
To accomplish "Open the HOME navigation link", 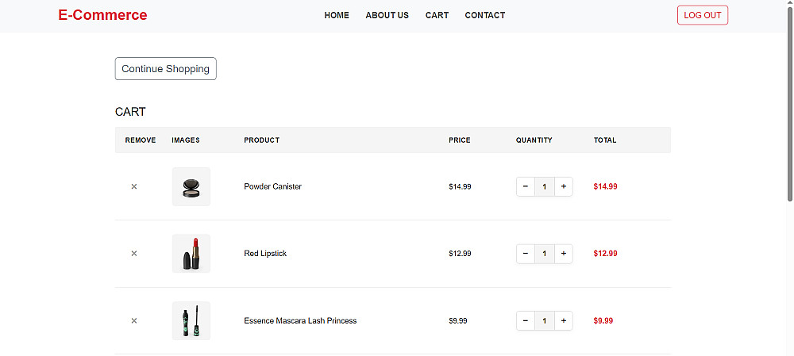I will (x=337, y=15).
